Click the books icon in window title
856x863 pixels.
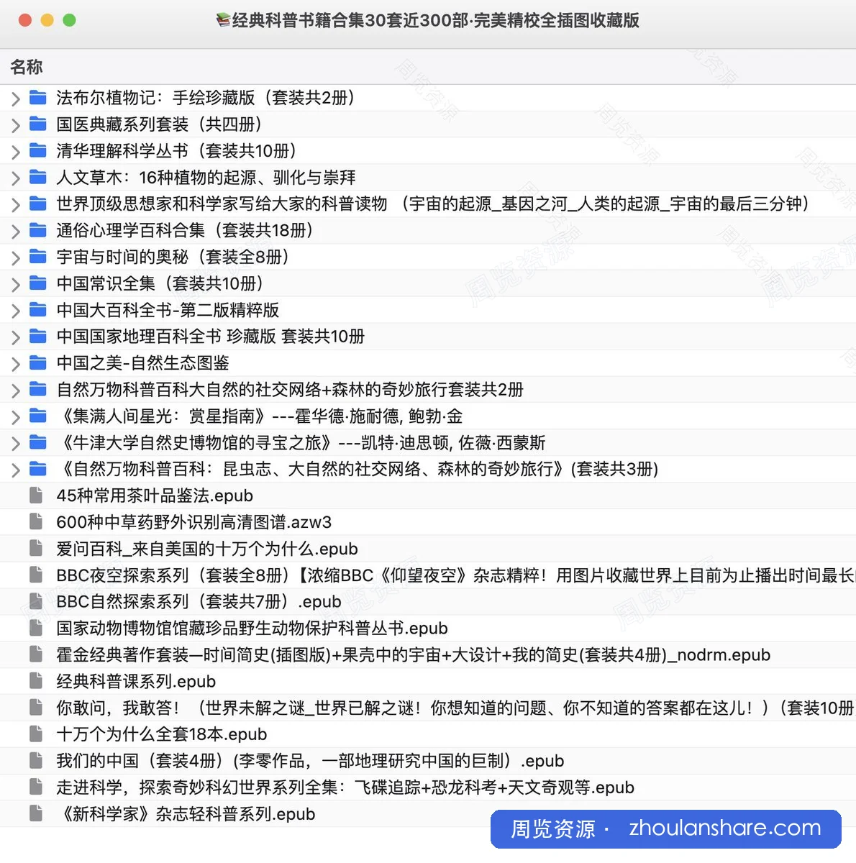[224, 20]
